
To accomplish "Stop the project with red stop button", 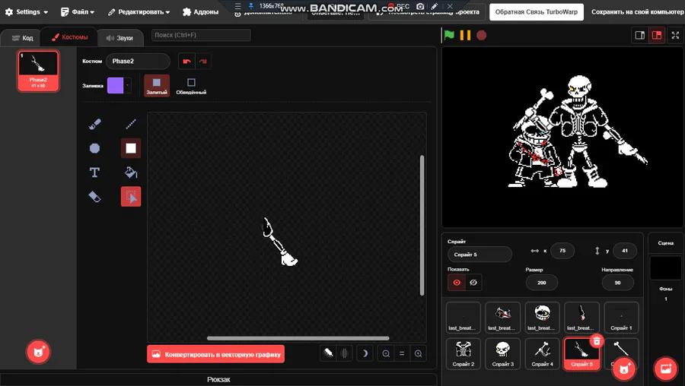I will tap(482, 35).
